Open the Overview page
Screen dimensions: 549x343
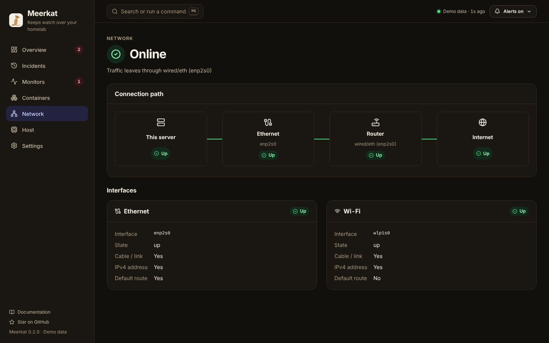tap(47, 50)
